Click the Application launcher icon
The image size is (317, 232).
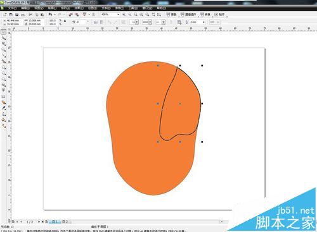click(x=84, y=15)
